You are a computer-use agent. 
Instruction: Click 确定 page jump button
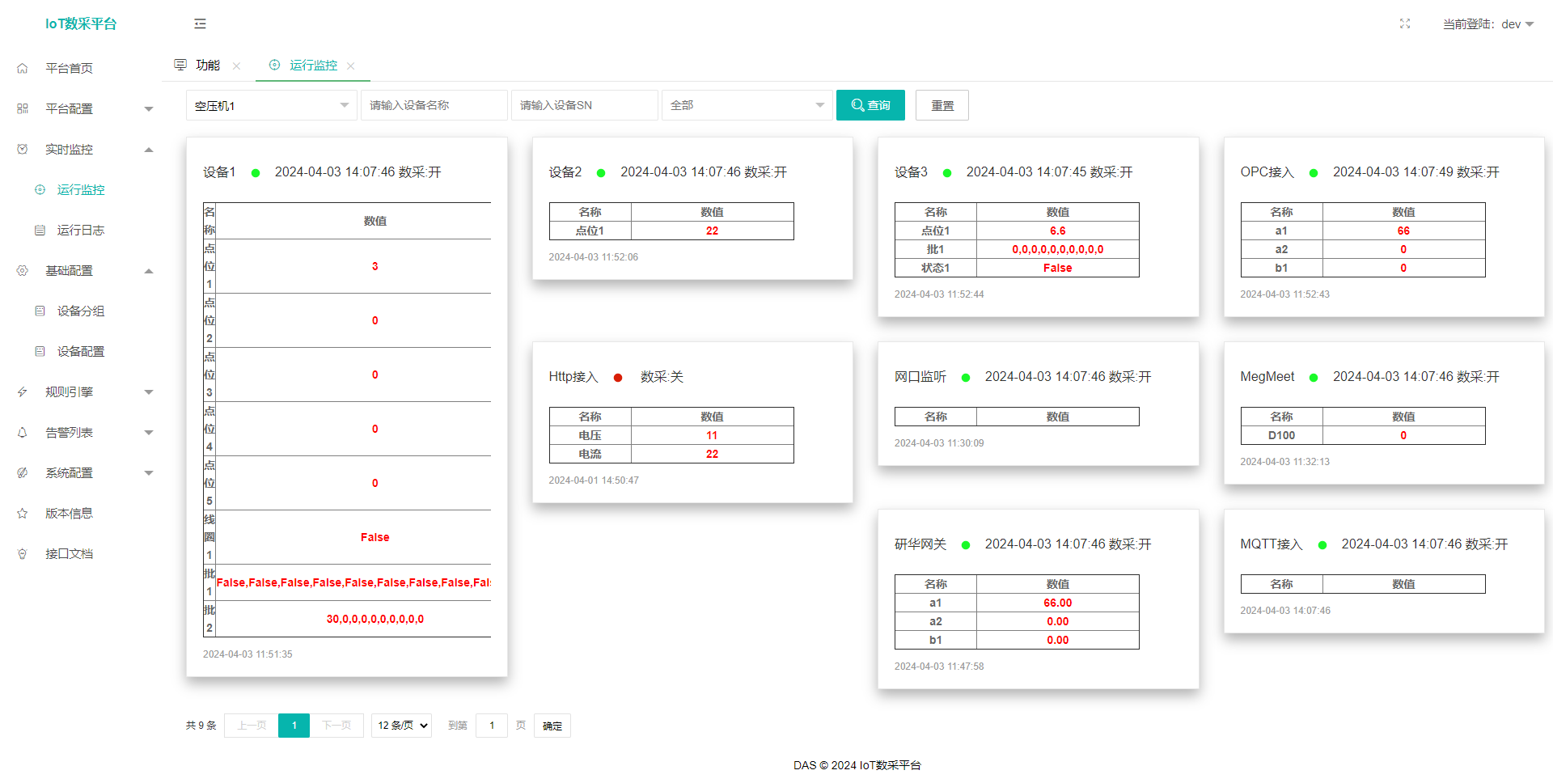(x=552, y=726)
